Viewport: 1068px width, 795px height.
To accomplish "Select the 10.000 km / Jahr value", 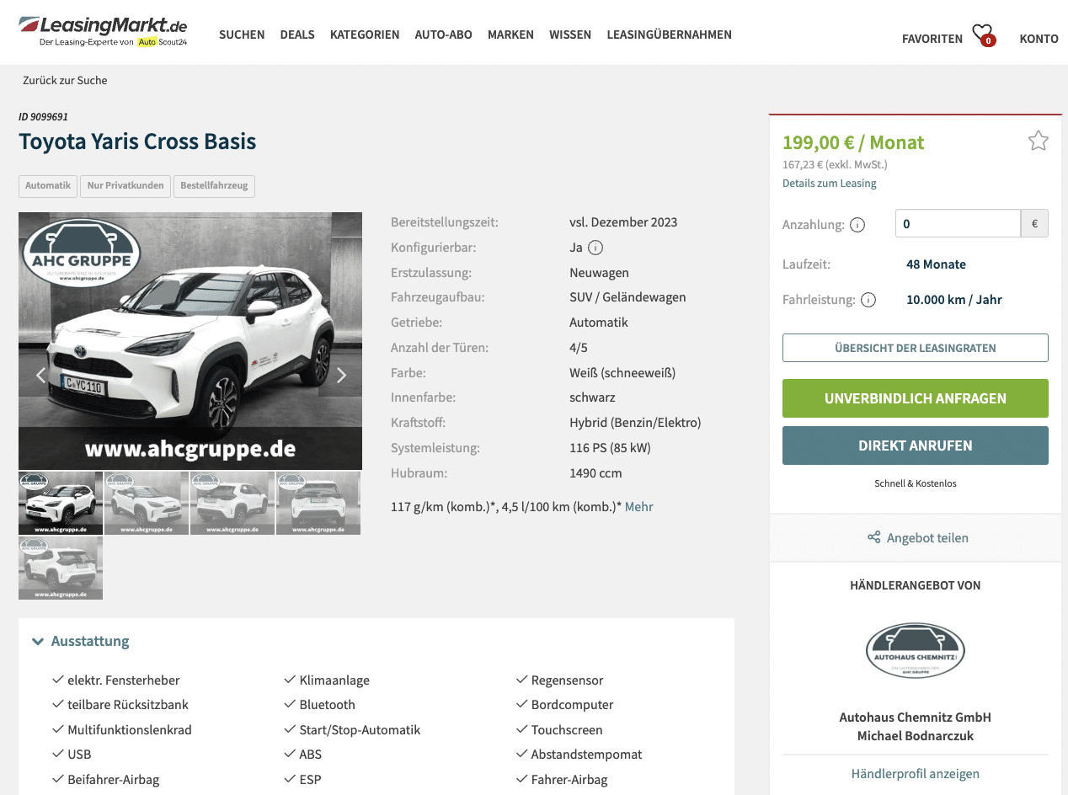I will (954, 299).
